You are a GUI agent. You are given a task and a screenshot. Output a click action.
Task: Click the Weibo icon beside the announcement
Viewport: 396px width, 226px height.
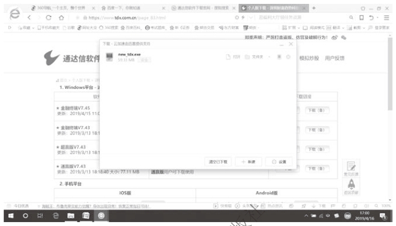point(335,37)
